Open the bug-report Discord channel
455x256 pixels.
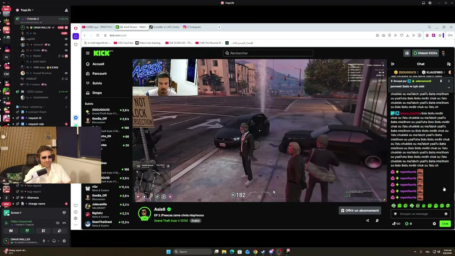click(x=34, y=192)
